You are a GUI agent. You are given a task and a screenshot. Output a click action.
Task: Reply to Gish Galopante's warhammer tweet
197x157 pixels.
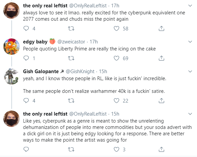tap(26, 101)
